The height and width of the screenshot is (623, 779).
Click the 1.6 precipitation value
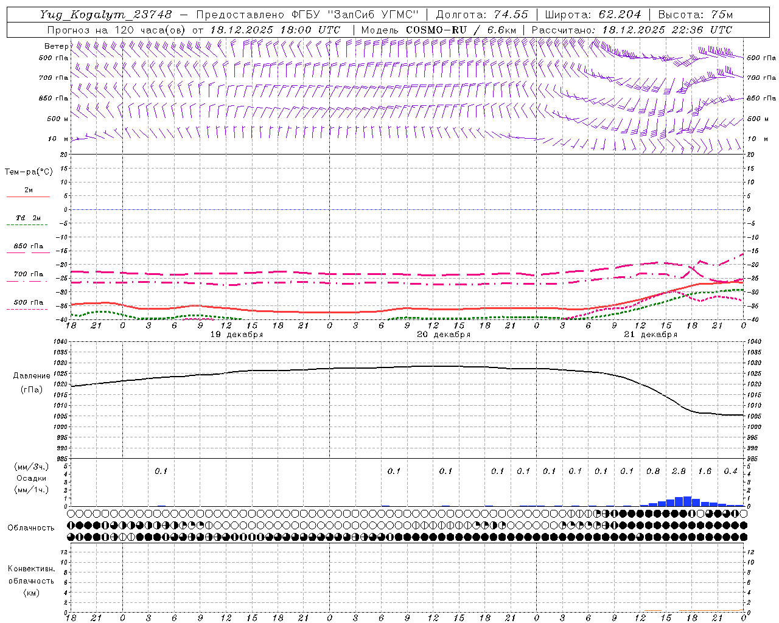coord(705,471)
